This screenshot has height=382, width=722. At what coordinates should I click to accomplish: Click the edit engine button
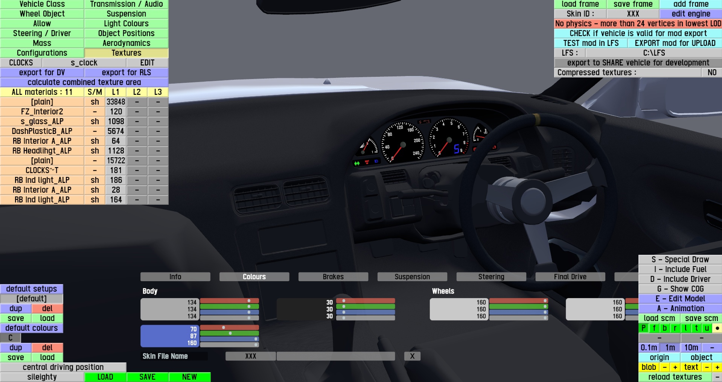(691, 14)
